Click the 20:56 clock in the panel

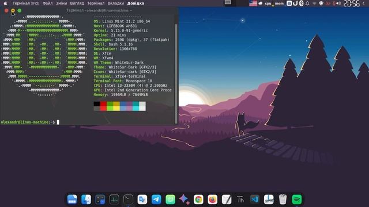pyautogui.click(x=352, y=3)
